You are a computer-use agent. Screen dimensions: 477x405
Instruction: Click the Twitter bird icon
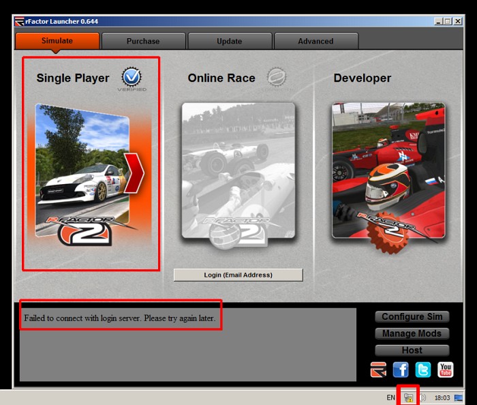tap(423, 370)
